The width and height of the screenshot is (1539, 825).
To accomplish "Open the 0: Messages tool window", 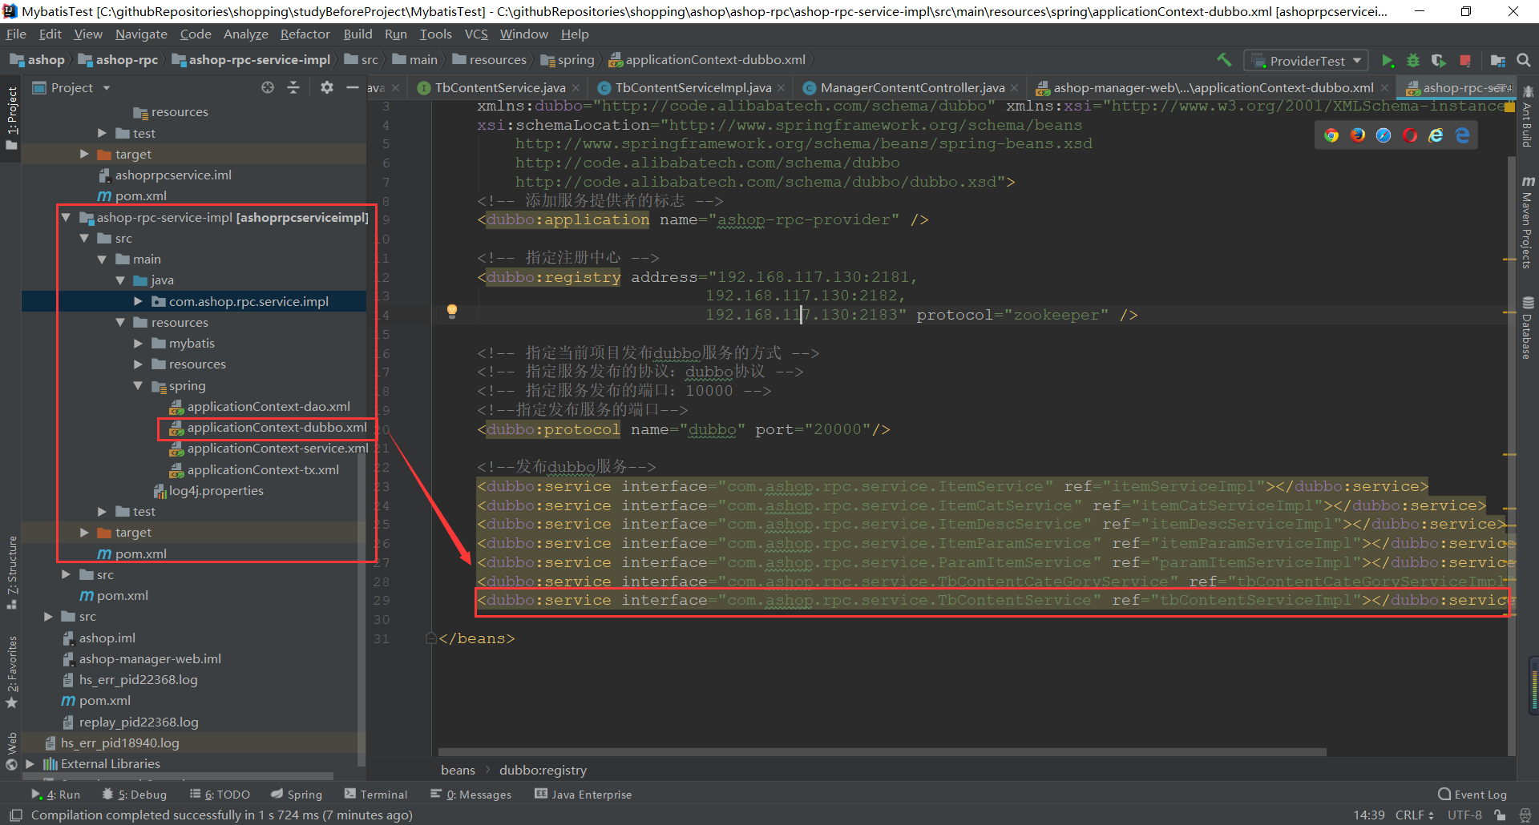I will 471,795.
